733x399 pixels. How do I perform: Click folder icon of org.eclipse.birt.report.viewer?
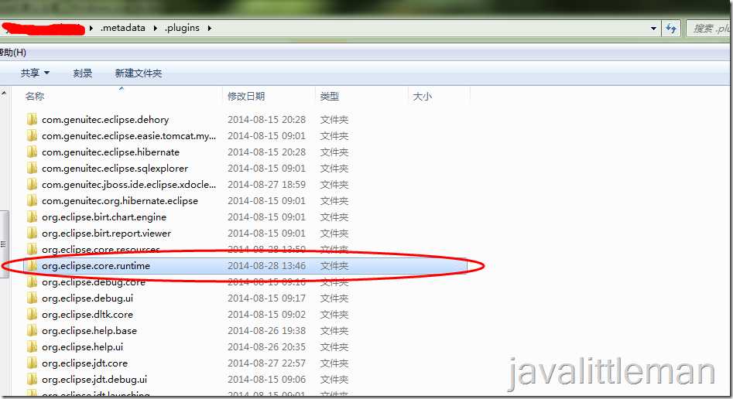tap(32, 234)
